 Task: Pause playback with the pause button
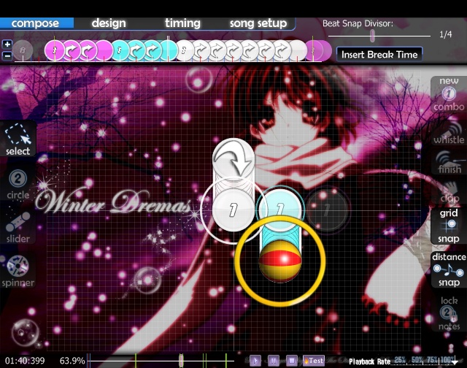[274, 361]
